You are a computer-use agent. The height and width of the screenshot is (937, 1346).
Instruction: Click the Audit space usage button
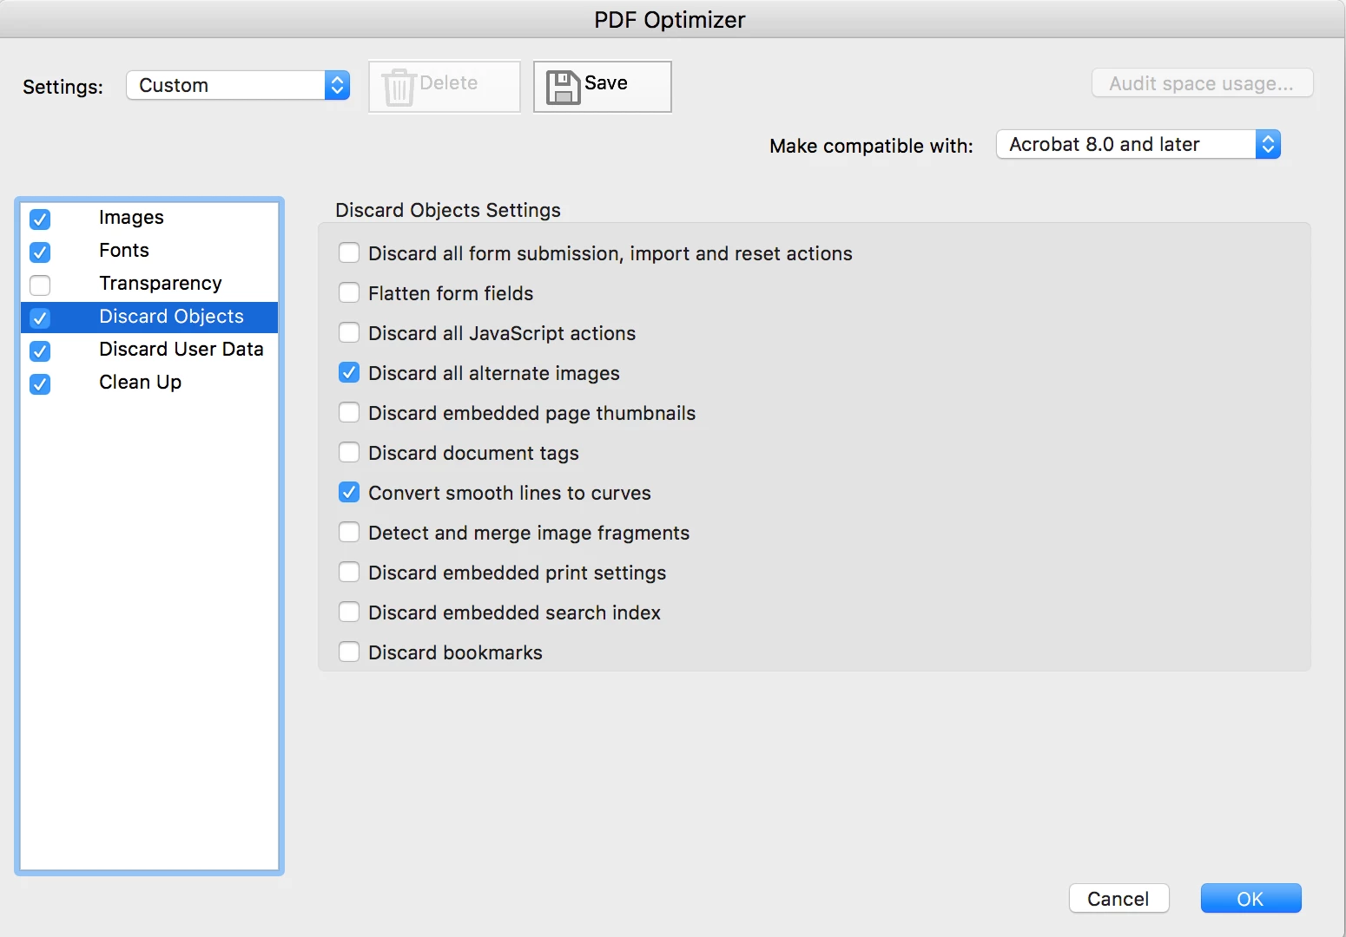[x=1202, y=83]
